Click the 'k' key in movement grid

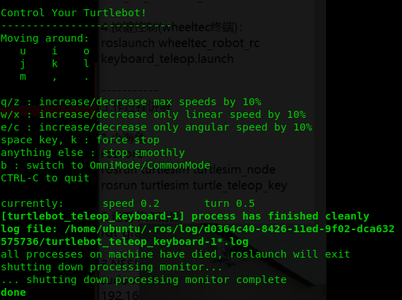click(x=54, y=64)
